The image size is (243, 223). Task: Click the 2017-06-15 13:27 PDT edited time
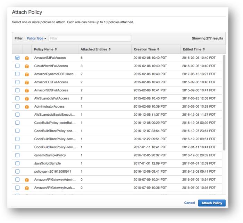pyautogui.click(x=199, y=74)
